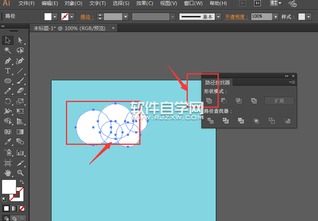Select the Curvature pen tool

20,61
